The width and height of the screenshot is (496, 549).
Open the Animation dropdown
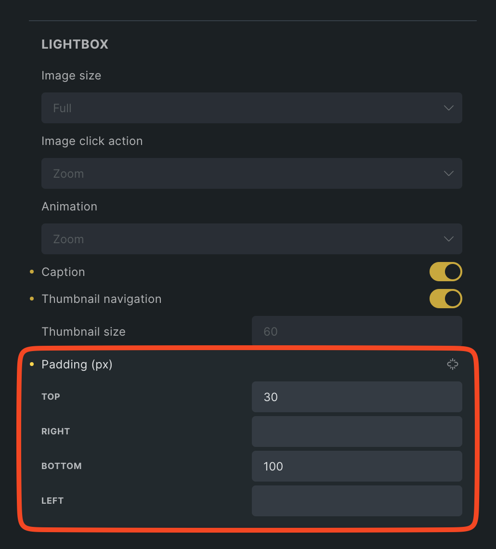click(x=252, y=239)
